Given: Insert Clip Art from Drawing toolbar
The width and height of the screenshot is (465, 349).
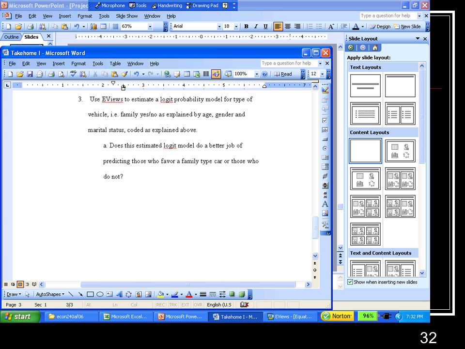Looking at the screenshot, I should pos(139,294).
